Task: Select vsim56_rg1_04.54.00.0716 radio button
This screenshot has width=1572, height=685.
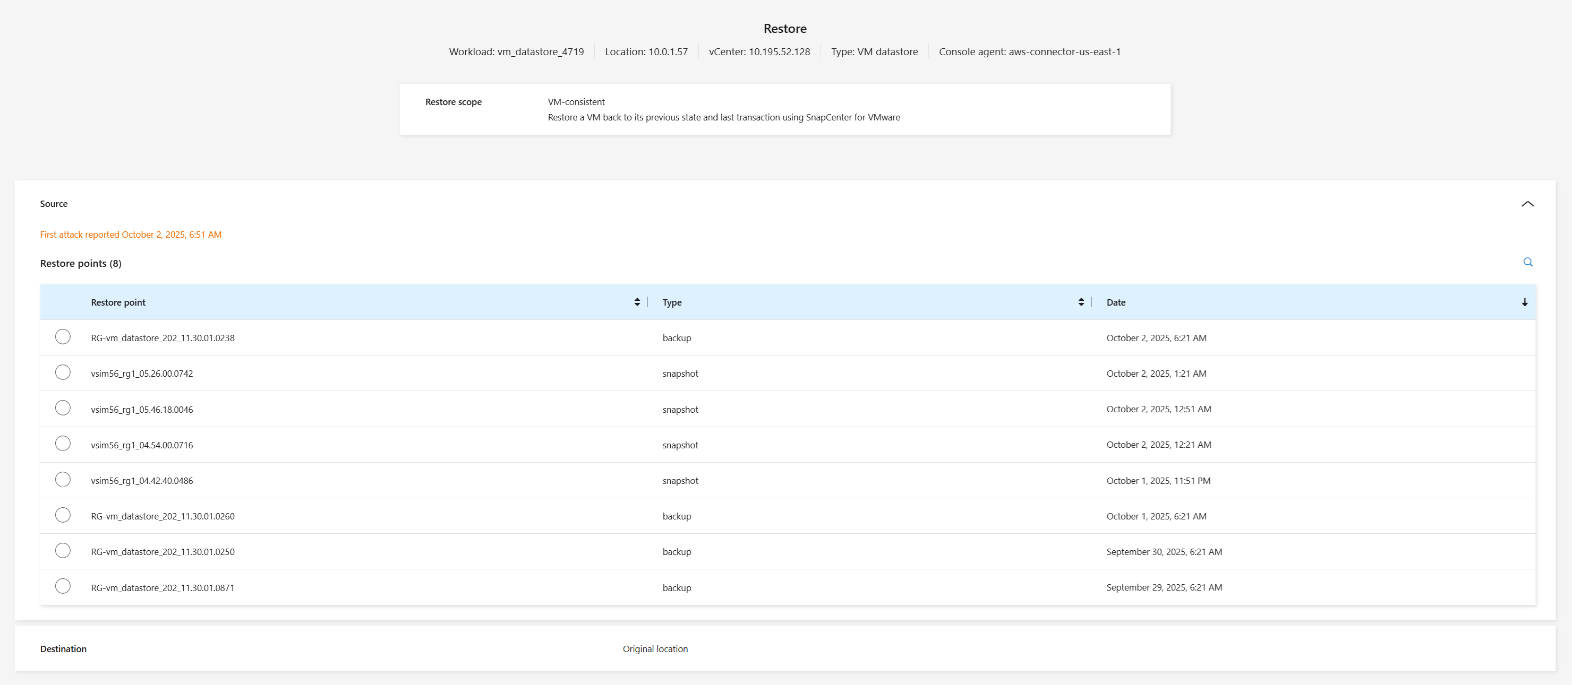Action: click(63, 444)
